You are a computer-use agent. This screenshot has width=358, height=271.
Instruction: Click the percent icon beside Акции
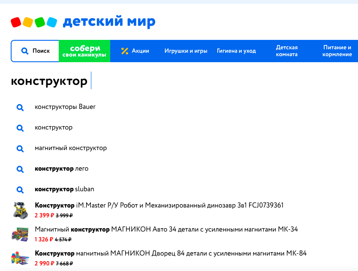[x=125, y=51]
